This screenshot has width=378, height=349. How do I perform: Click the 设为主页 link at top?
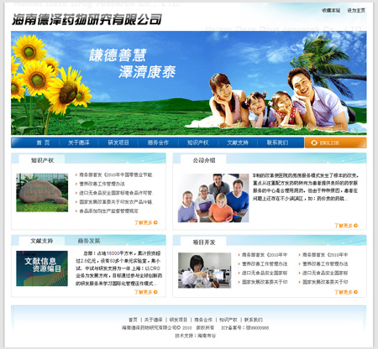356,10
